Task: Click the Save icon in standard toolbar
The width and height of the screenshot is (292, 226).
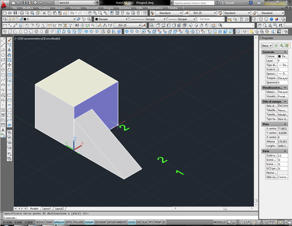Action: point(15,13)
